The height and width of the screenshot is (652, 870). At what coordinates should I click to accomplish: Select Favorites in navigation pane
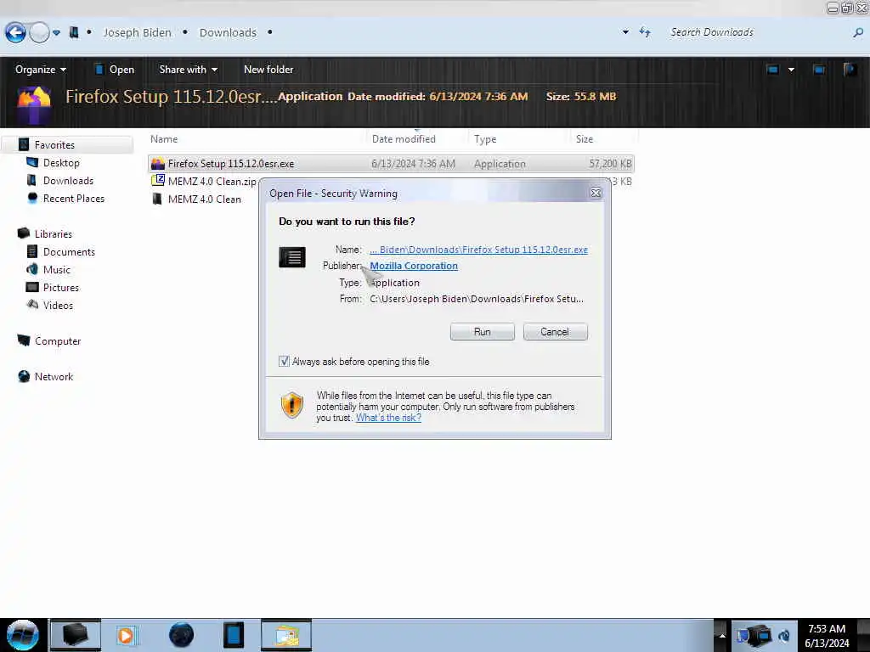click(54, 145)
